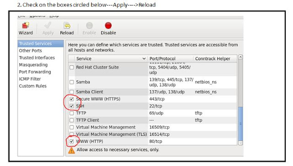
Task: Click the scrollbar up arrow
Action: (x=240, y=57)
